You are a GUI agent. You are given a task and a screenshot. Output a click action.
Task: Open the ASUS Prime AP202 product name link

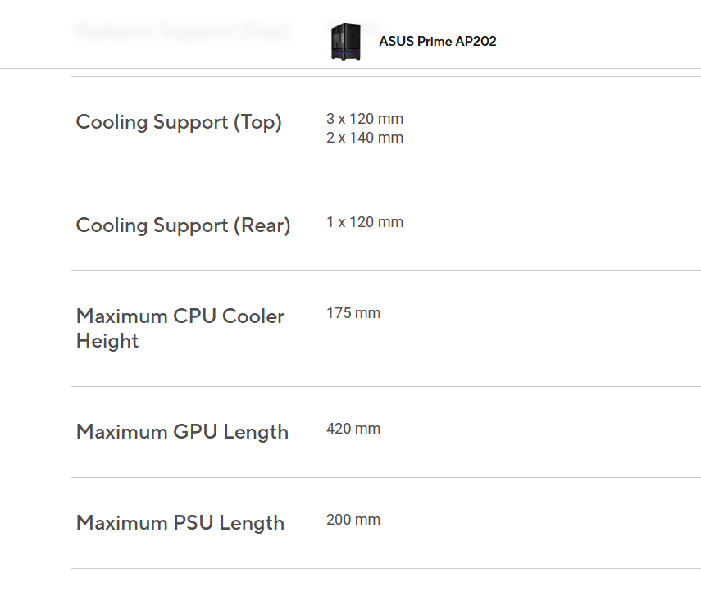[437, 42]
